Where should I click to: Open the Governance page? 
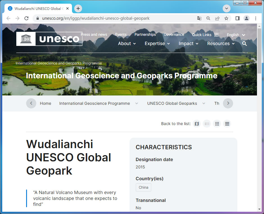174,35
